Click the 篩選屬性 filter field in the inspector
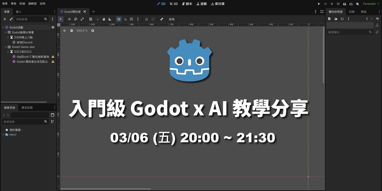The height and width of the screenshot is (191, 382). pos(348,32)
